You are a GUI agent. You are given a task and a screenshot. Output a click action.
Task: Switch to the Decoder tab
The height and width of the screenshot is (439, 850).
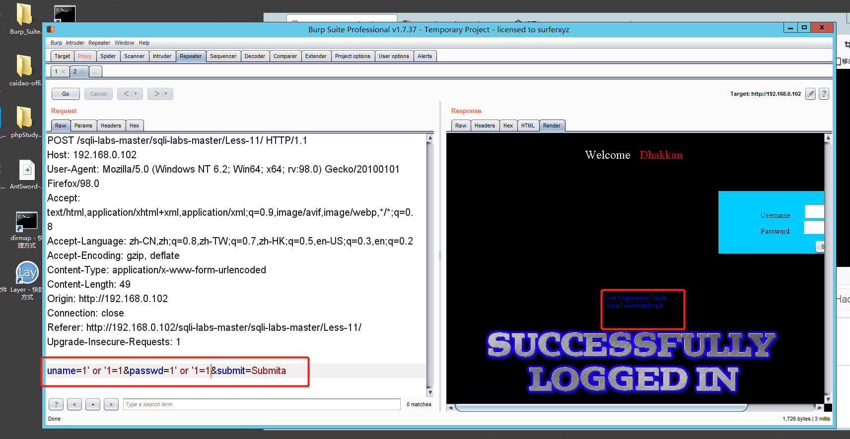(255, 57)
